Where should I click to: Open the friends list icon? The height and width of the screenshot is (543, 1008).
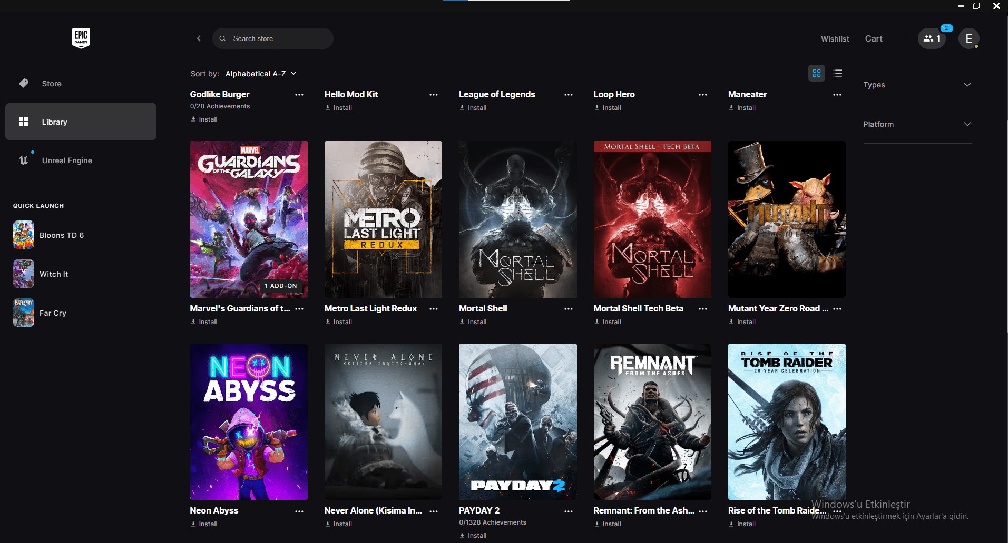(x=932, y=38)
